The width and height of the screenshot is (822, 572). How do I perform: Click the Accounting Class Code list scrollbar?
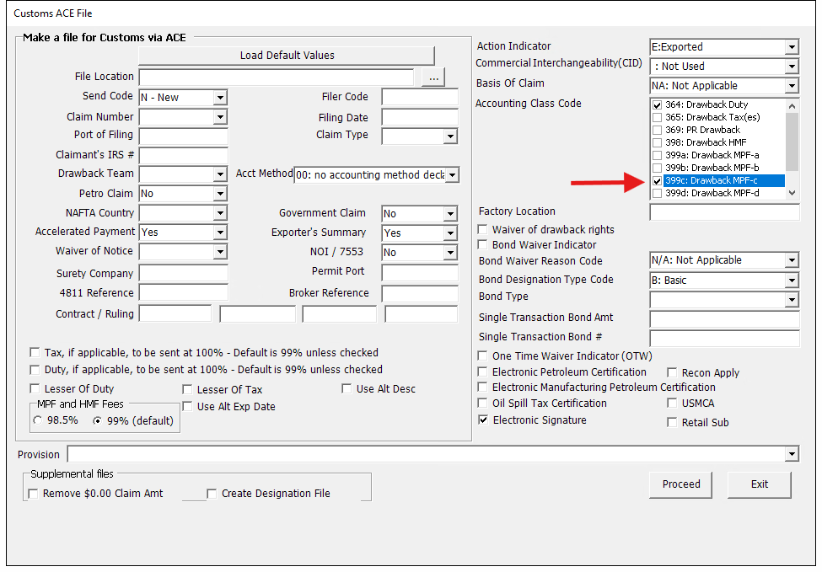[792, 149]
